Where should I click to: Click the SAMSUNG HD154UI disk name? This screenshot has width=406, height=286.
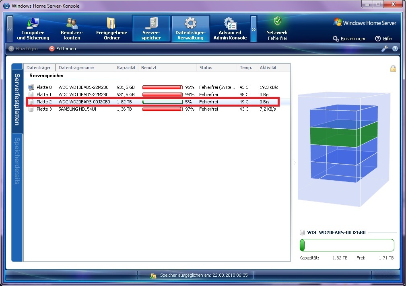pyautogui.click(x=77, y=109)
